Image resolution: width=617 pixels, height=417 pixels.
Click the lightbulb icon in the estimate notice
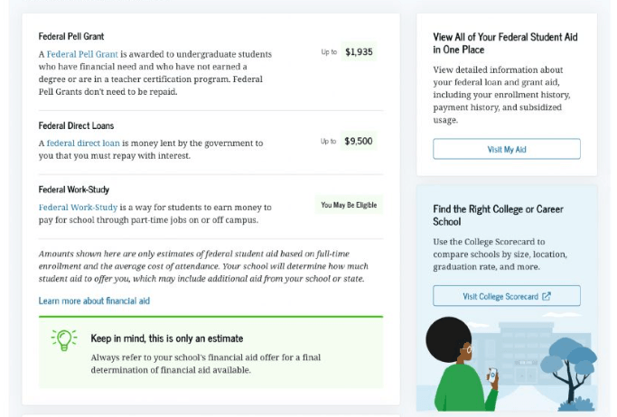coord(64,340)
